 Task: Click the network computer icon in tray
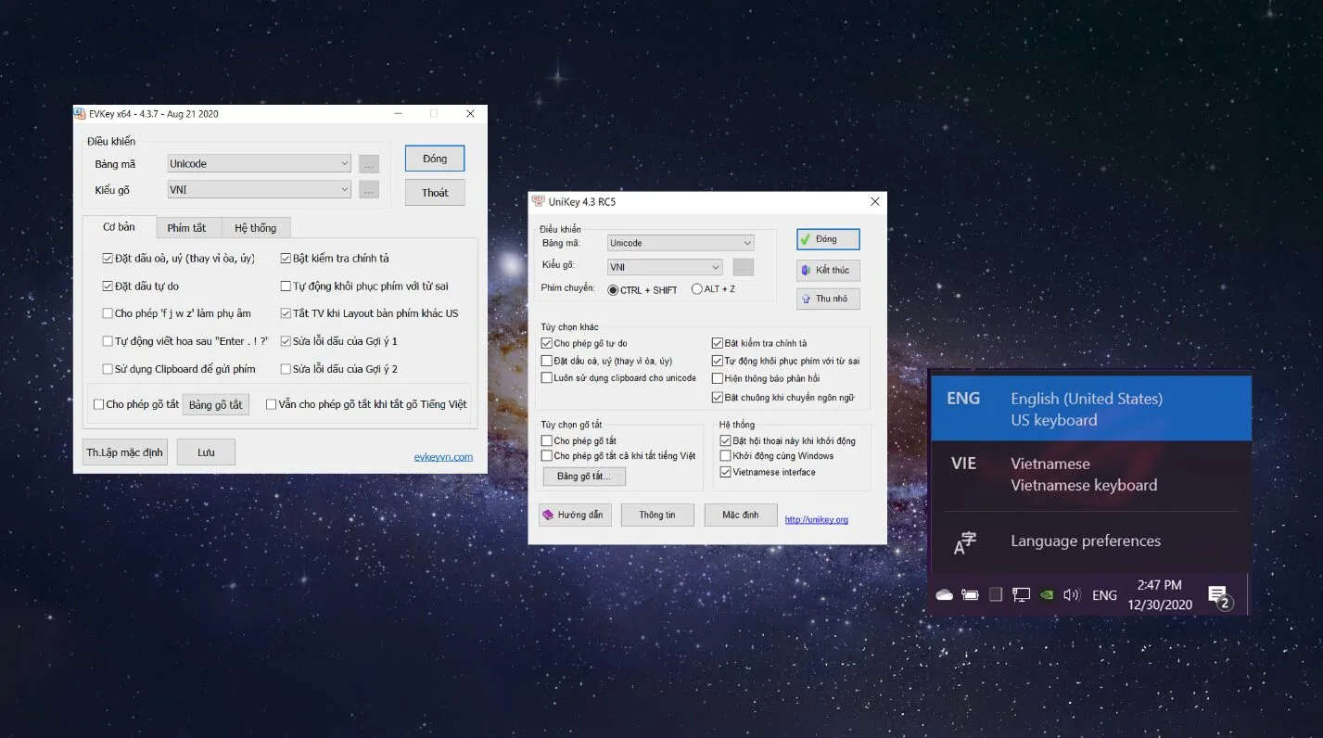point(1021,595)
